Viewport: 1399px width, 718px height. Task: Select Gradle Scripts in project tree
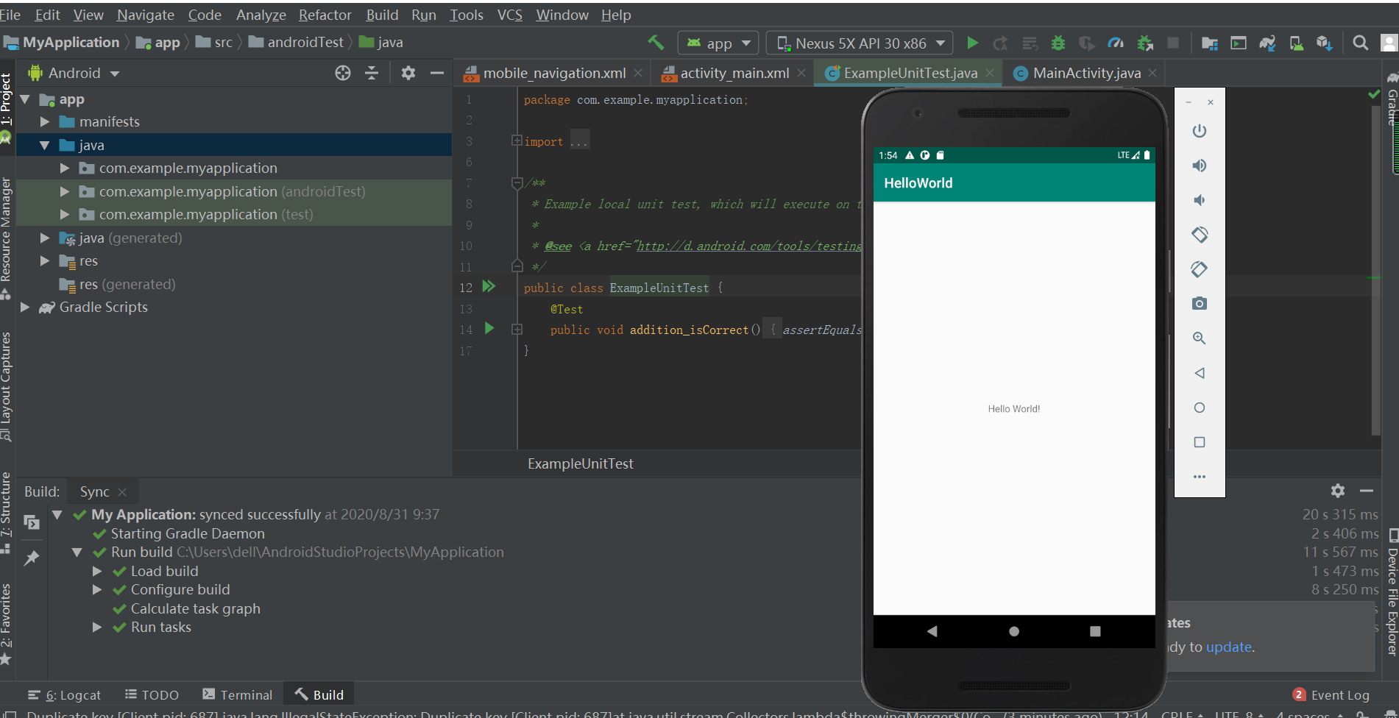[x=103, y=307]
